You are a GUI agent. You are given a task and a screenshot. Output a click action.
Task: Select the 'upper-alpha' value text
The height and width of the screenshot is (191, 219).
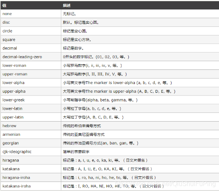click(x=14, y=92)
